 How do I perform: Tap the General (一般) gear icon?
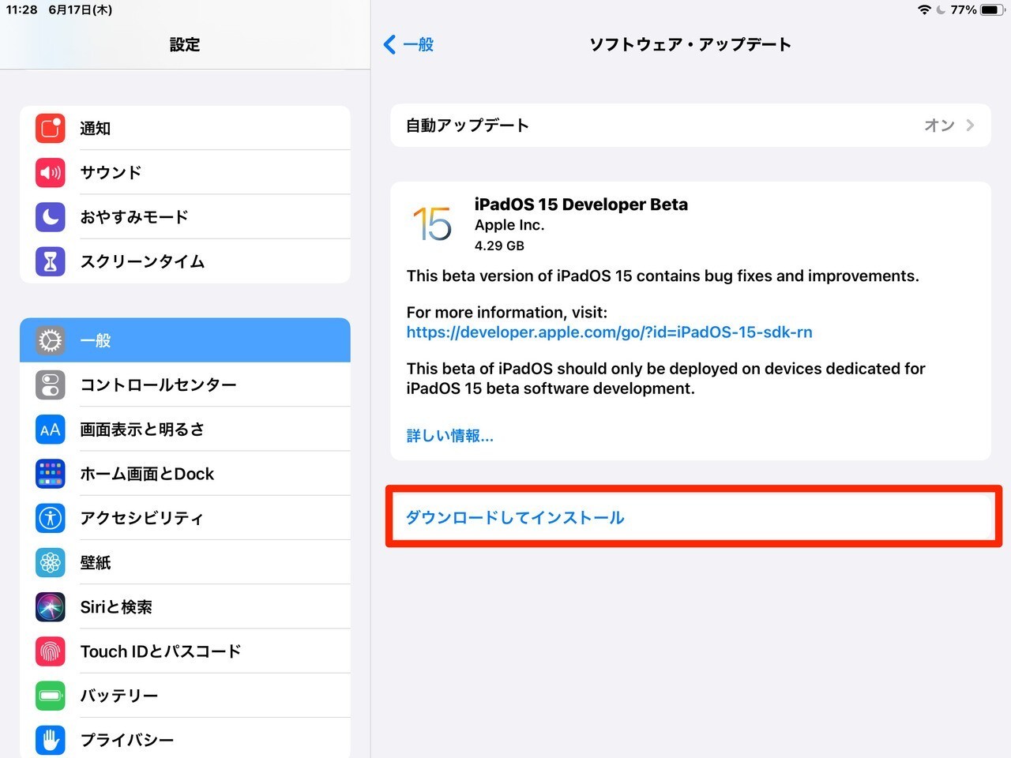point(51,340)
